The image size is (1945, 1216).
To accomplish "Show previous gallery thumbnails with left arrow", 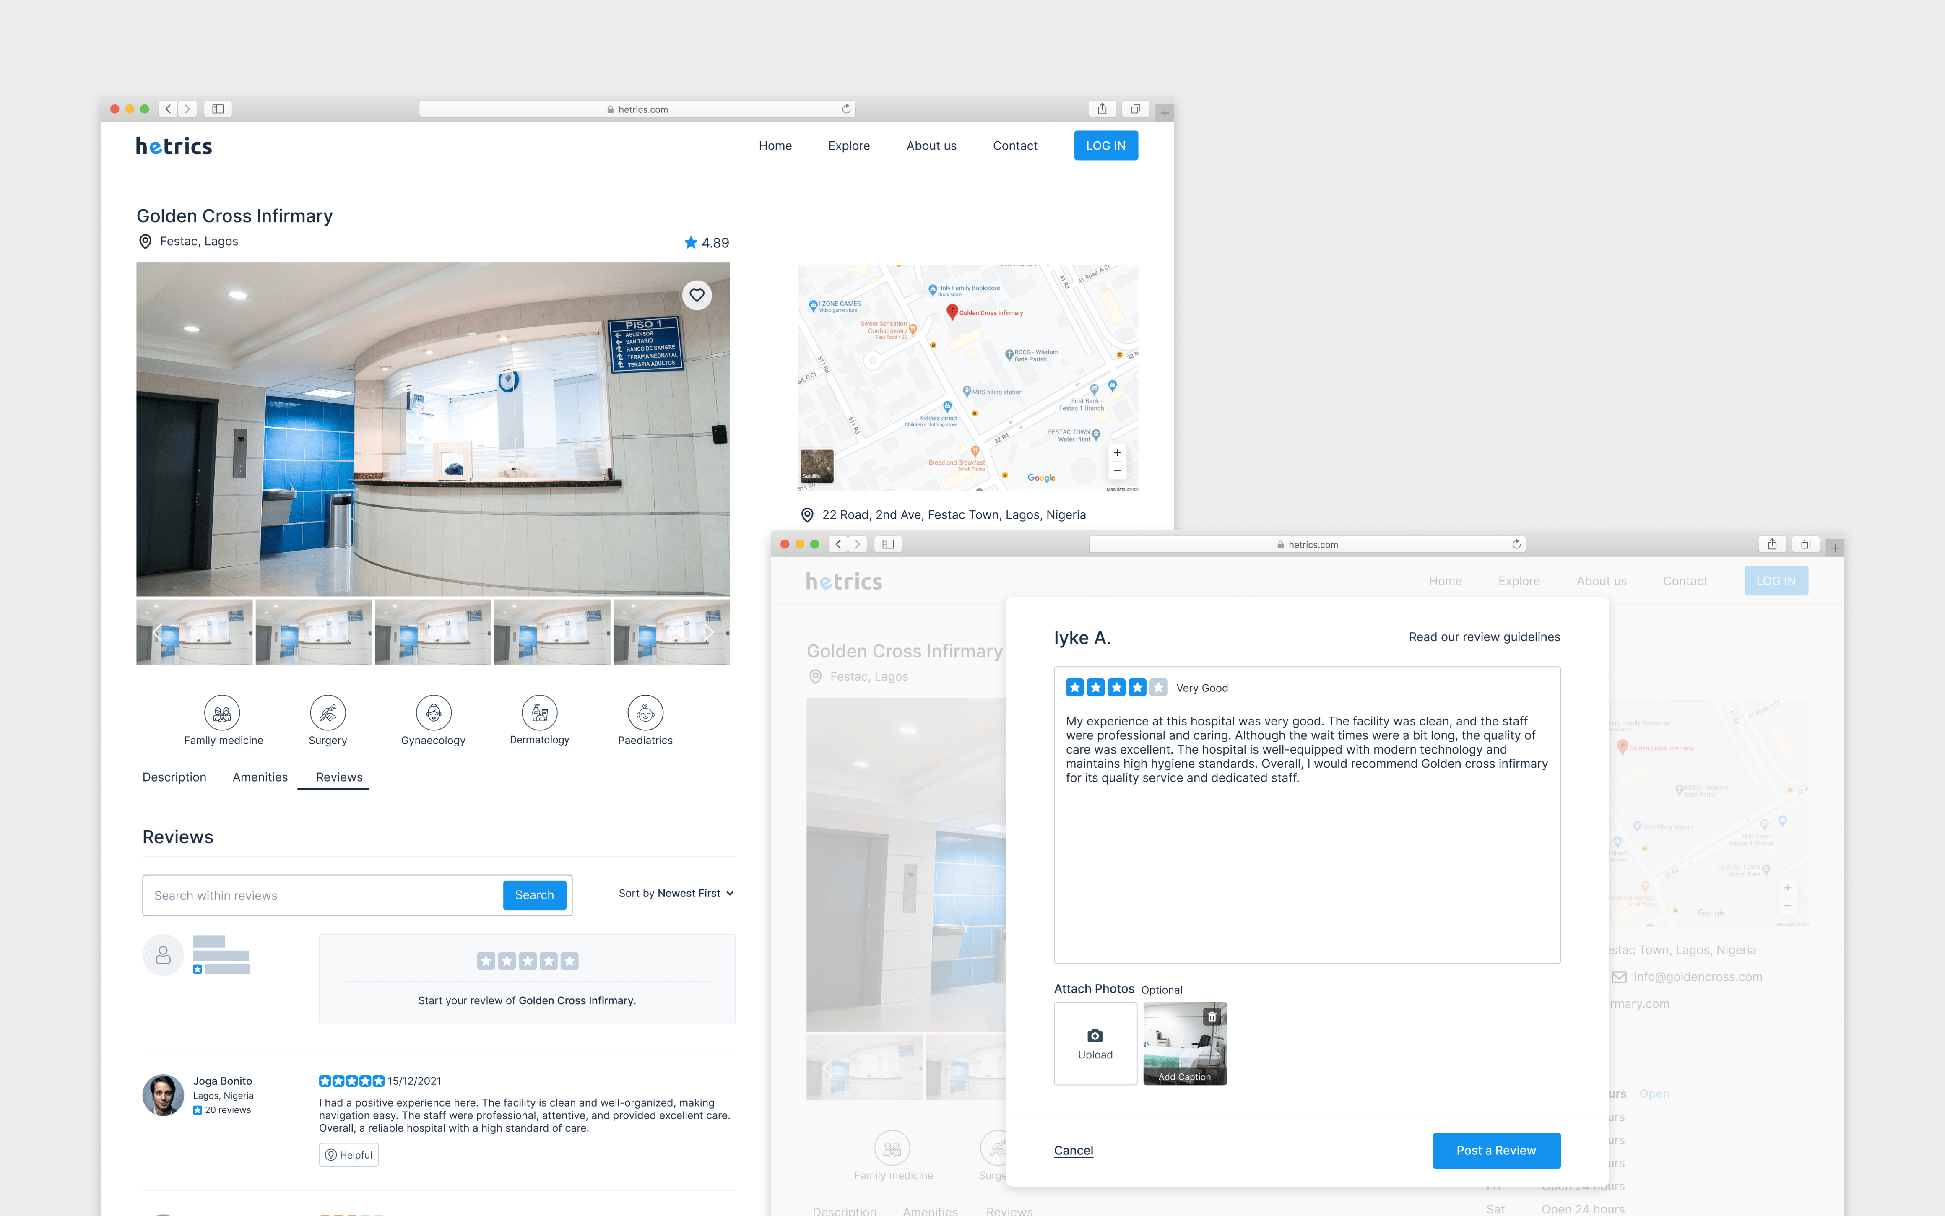I will [157, 632].
